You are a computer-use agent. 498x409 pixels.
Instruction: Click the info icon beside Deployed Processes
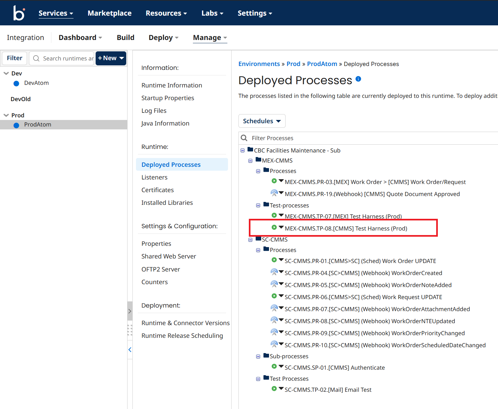[358, 79]
